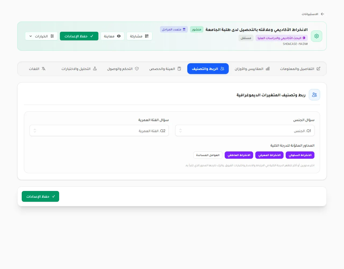Switch to the العينة والحصص tab
Image resolution: width=344 pixels, height=269 pixels.
click(x=165, y=69)
